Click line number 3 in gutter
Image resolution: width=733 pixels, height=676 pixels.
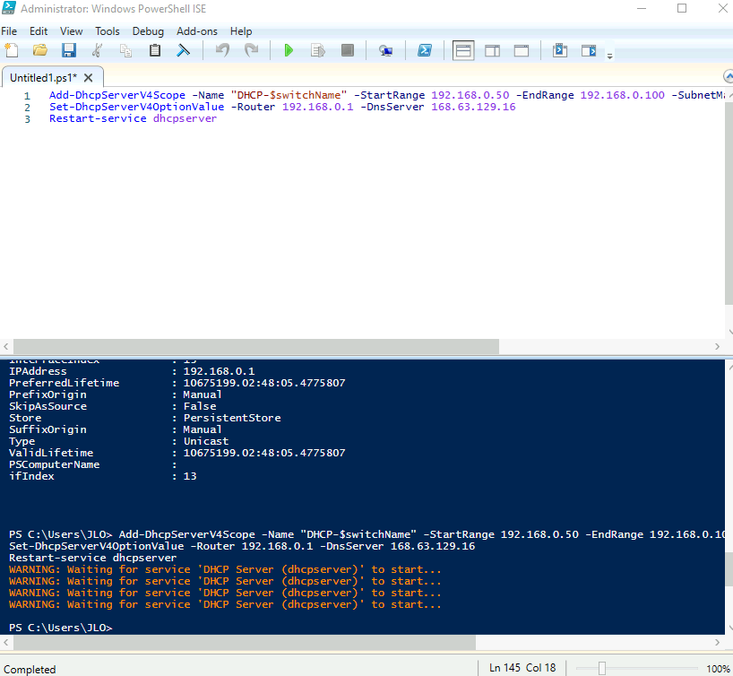click(x=27, y=119)
